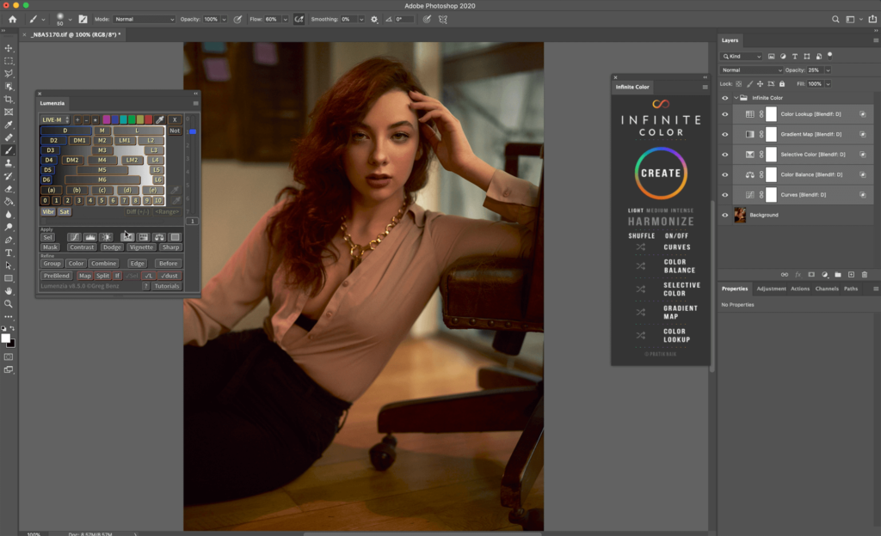This screenshot has width=881, height=536.
Task: Select the Type tool
Action: tap(9, 253)
